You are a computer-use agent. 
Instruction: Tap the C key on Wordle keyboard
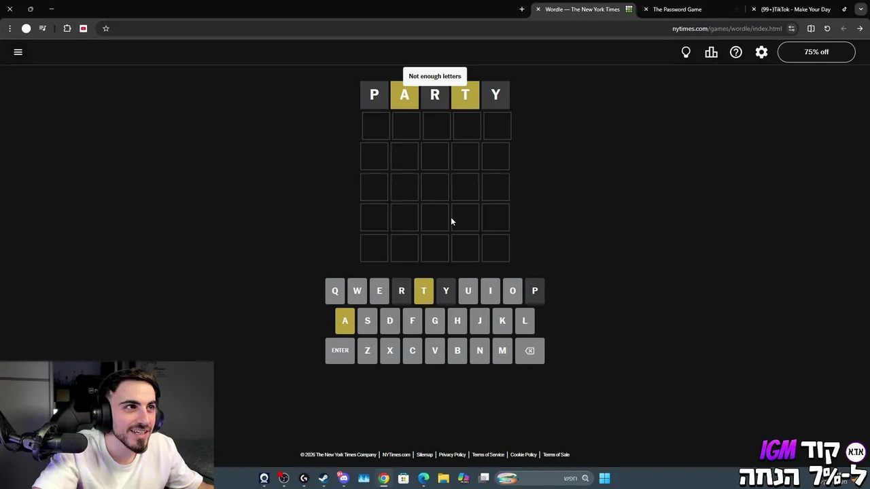pyautogui.click(x=412, y=350)
